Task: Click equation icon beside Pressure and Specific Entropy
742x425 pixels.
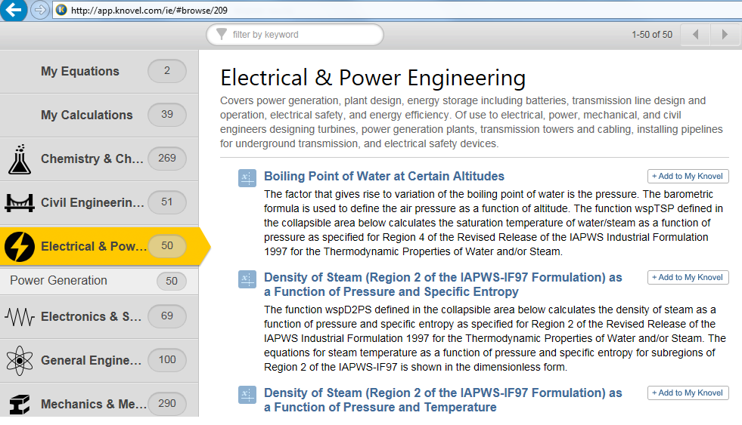Action: (247, 279)
